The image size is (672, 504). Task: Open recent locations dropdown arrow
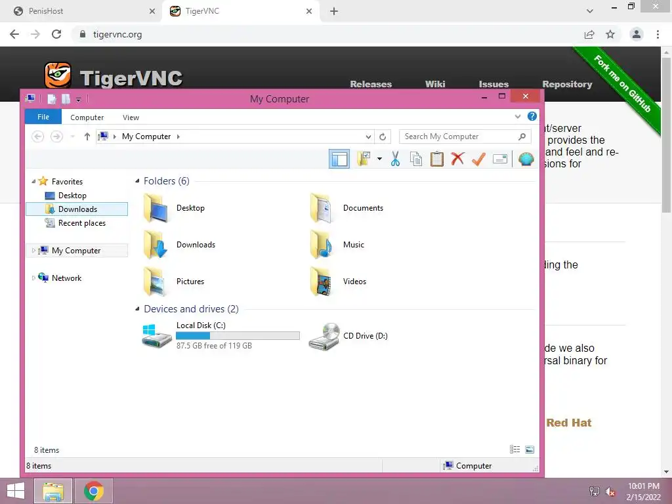point(72,136)
